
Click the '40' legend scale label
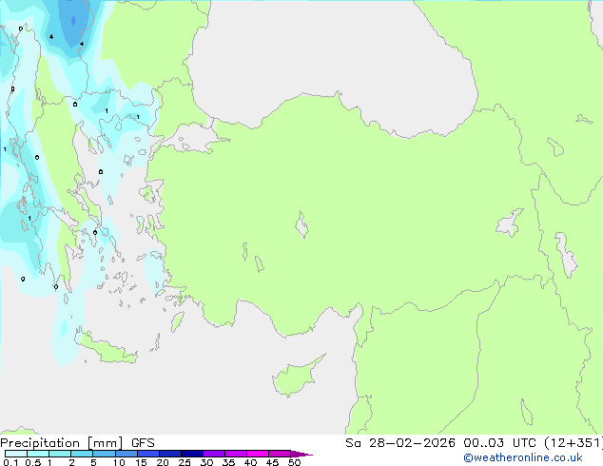[250, 462]
